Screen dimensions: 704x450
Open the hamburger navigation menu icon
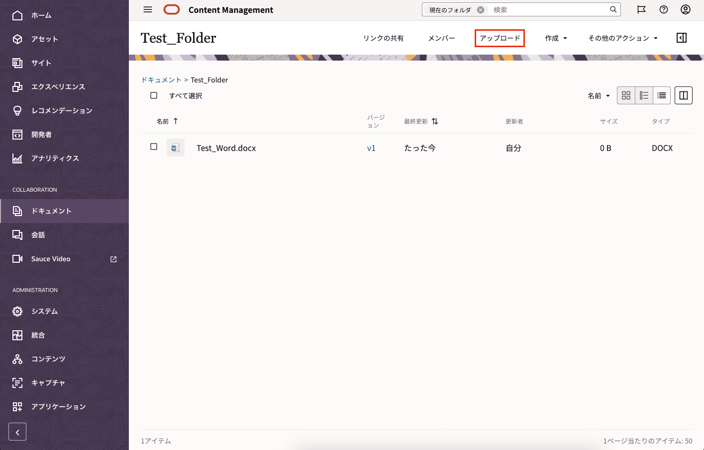coord(147,10)
